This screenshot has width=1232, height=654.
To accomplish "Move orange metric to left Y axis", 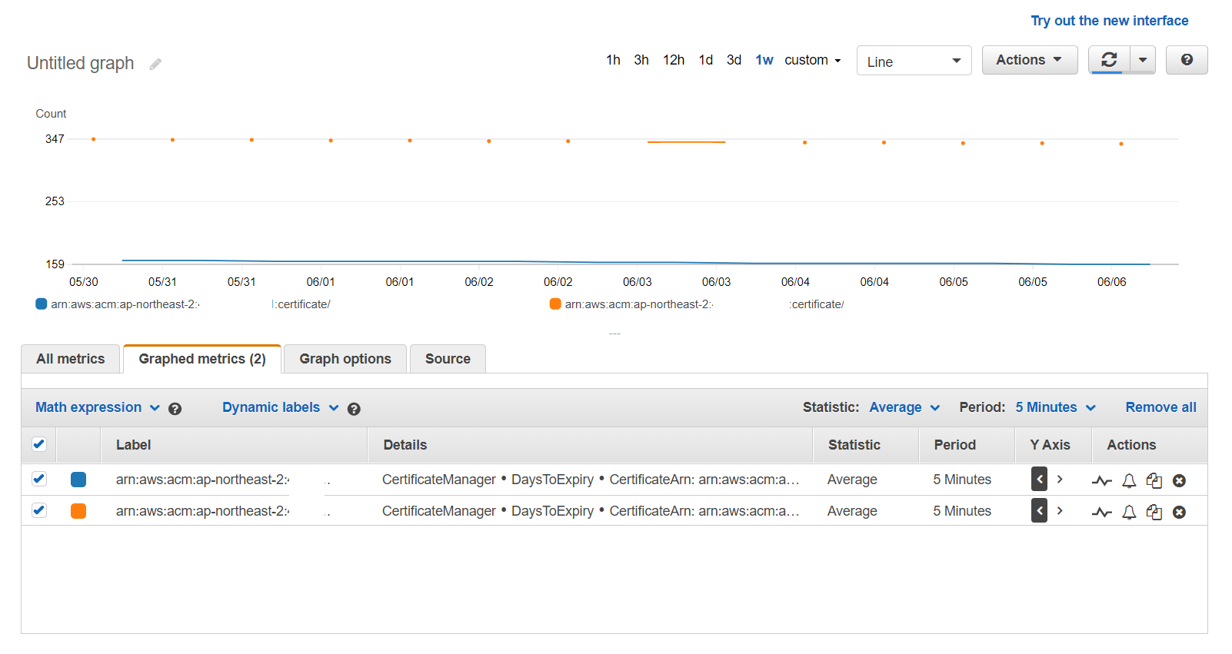I will tap(1039, 511).
